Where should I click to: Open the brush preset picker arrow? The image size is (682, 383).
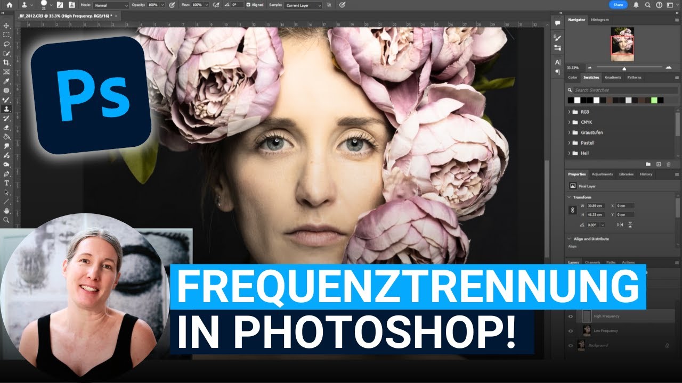click(52, 5)
